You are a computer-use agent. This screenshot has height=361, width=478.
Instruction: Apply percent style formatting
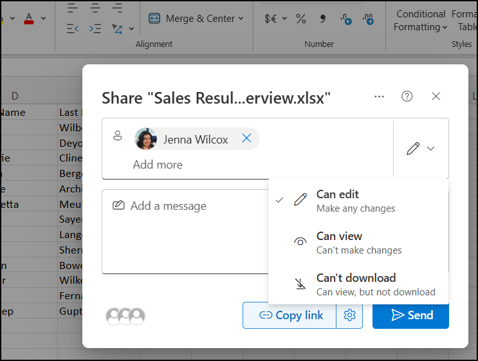coord(301,19)
